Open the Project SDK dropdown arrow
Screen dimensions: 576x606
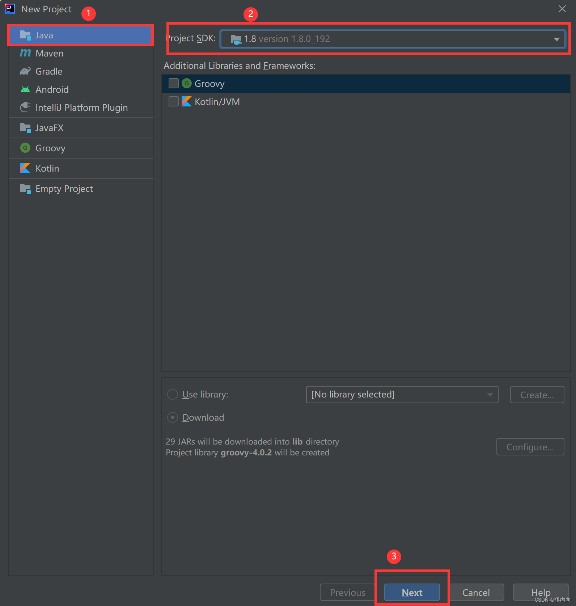(556, 39)
